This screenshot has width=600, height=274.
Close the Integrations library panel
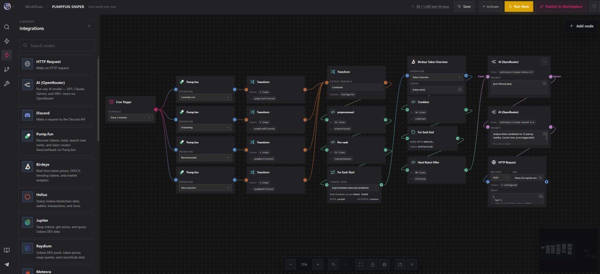89,26
